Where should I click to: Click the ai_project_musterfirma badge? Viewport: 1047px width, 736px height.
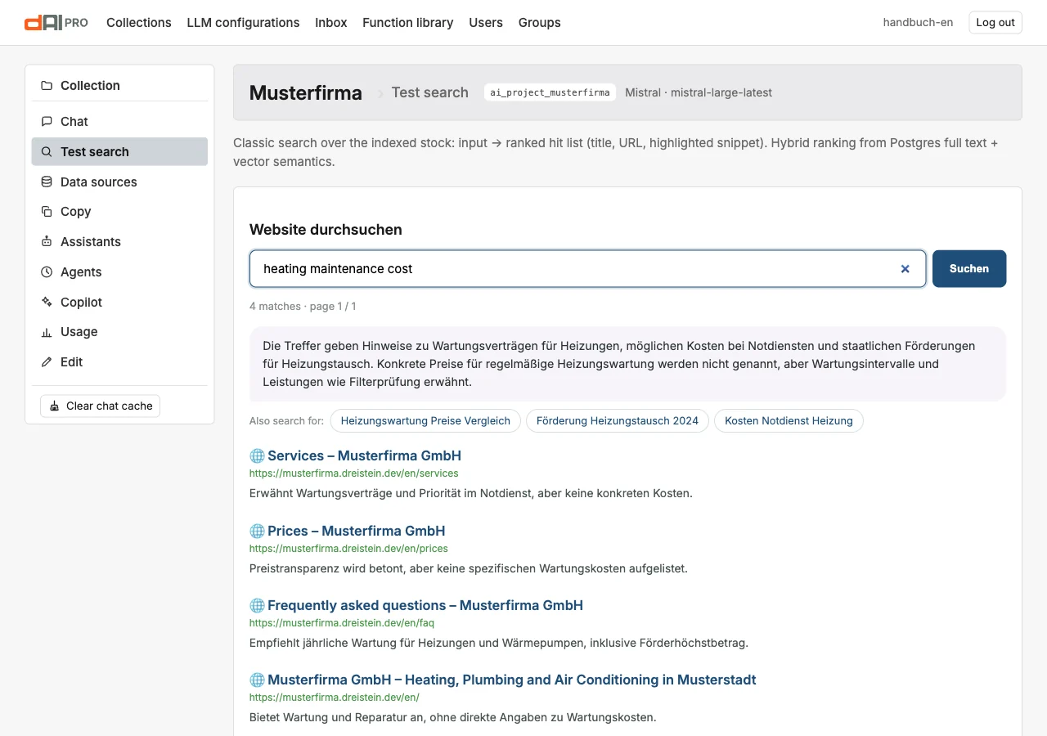550,92
